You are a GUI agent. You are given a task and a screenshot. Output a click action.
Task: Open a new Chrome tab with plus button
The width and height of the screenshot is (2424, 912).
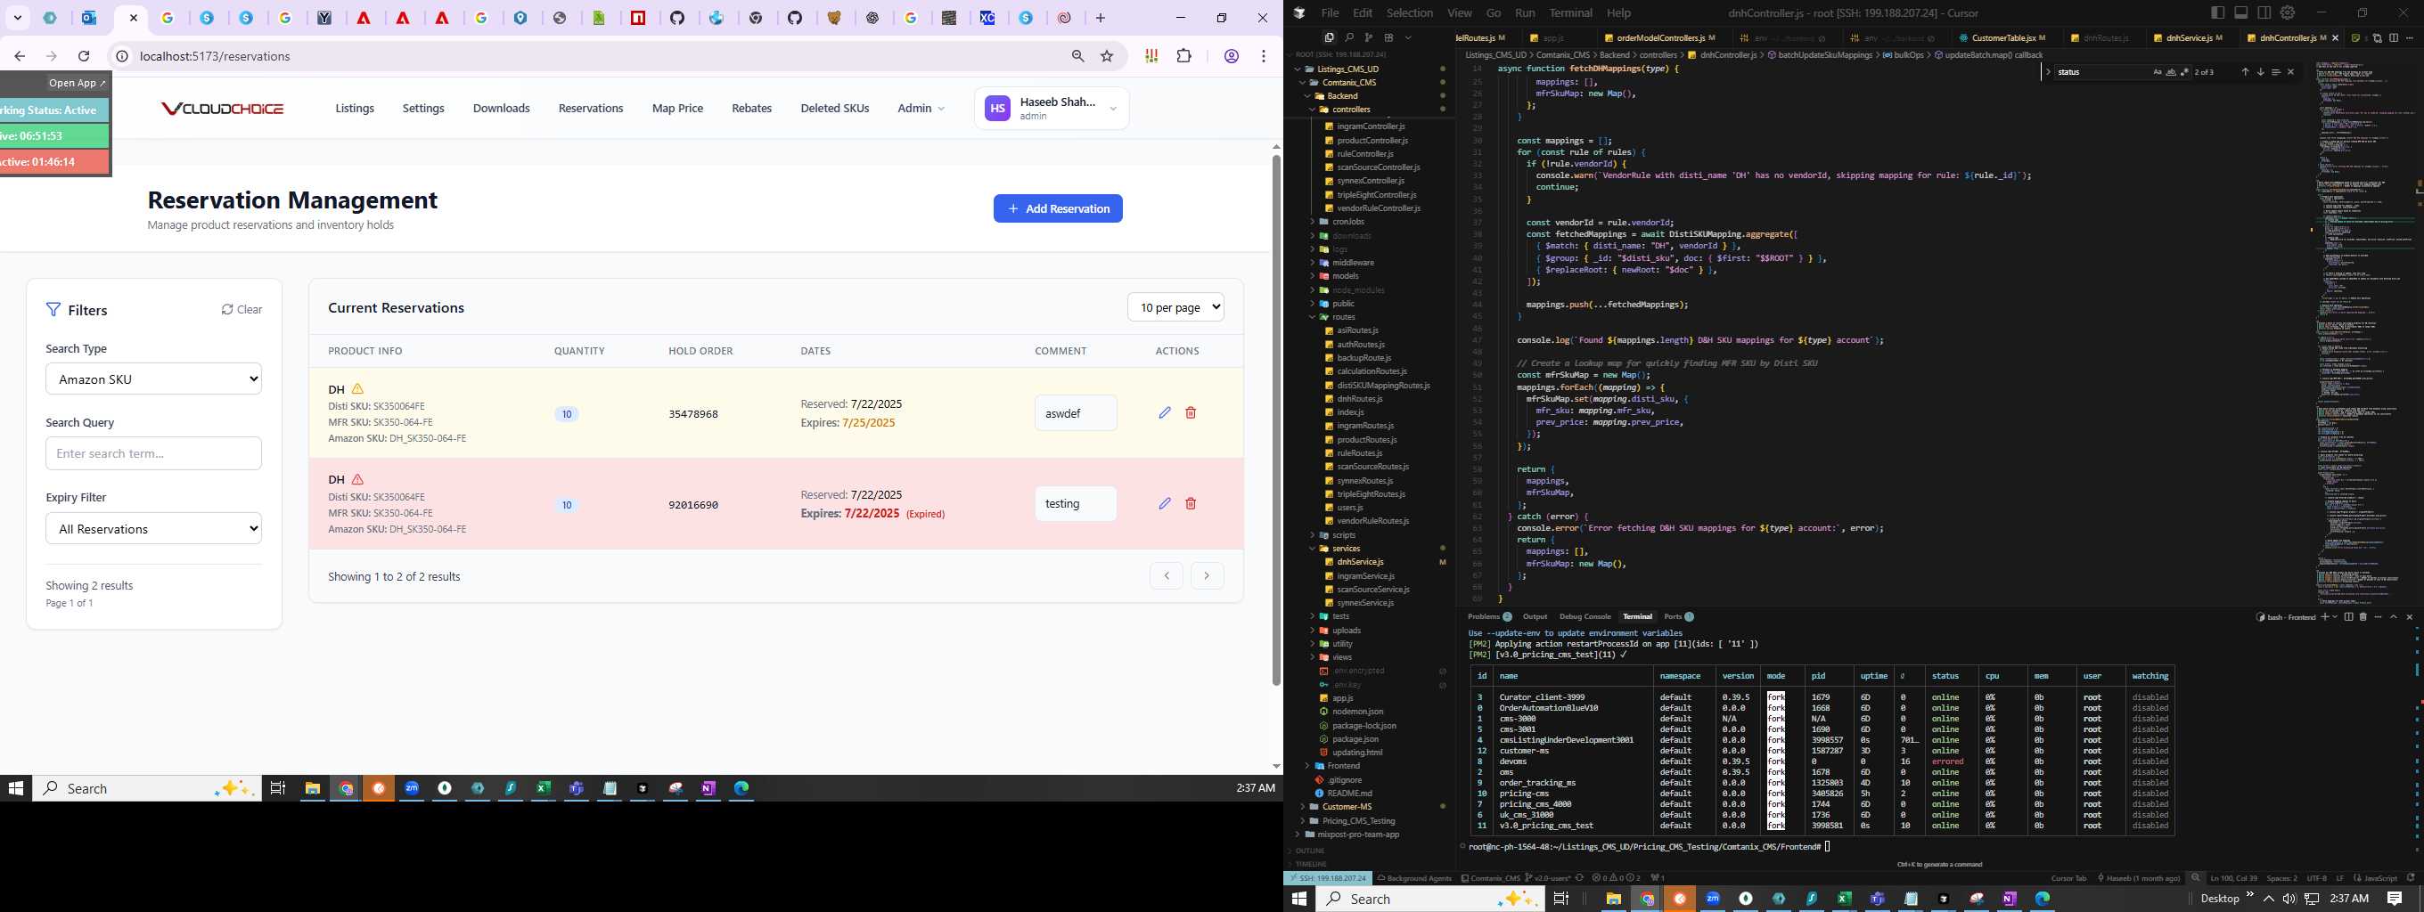pyautogui.click(x=1101, y=18)
